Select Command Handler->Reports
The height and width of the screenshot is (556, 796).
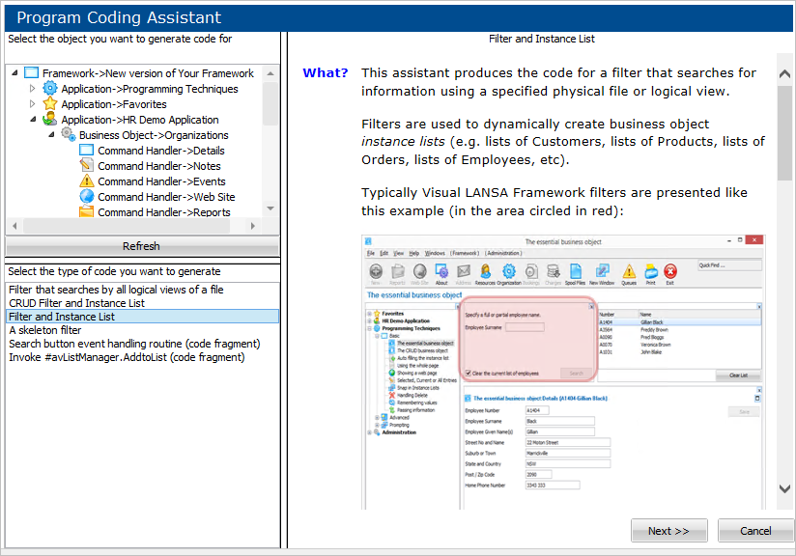point(164,212)
